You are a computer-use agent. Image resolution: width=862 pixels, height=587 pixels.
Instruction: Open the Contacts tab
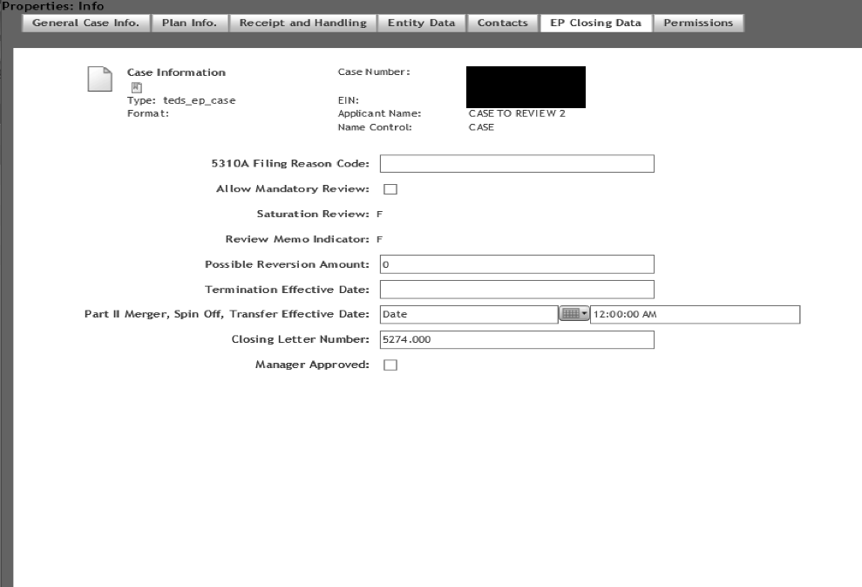502,24
